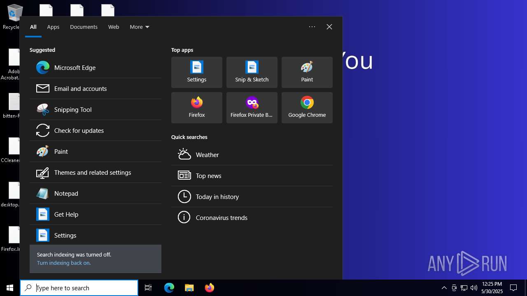The height and width of the screenshot is (296, 527).
Task: Launch Firefox Private Browsing tile
Action: click(x=252, y=108)
